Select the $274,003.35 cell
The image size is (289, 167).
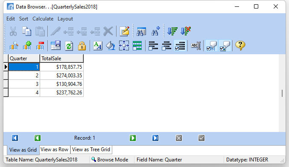(x=61, y=76)
